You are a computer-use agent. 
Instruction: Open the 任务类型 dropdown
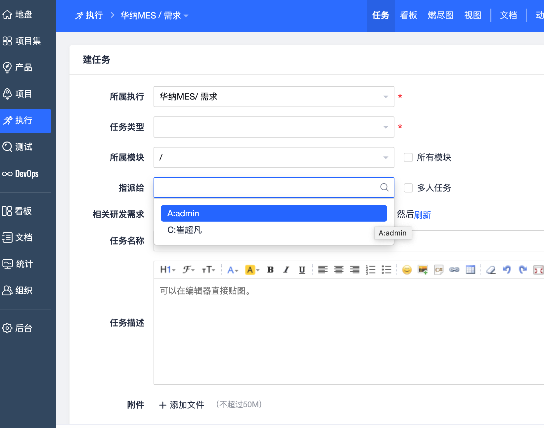(x=274, y=127)
